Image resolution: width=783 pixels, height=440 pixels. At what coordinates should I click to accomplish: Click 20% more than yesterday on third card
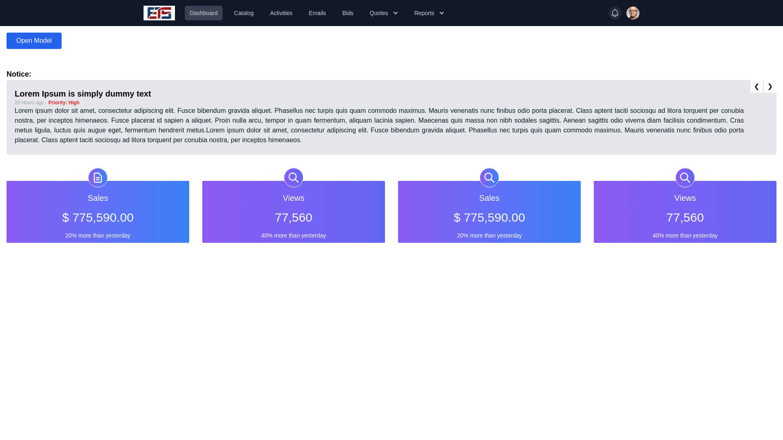[x=489, y=235]
